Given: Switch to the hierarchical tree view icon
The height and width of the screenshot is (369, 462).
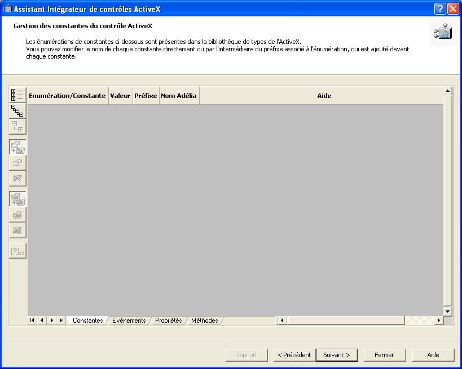Looking at the screenshot, I should (x=17, y=110).
